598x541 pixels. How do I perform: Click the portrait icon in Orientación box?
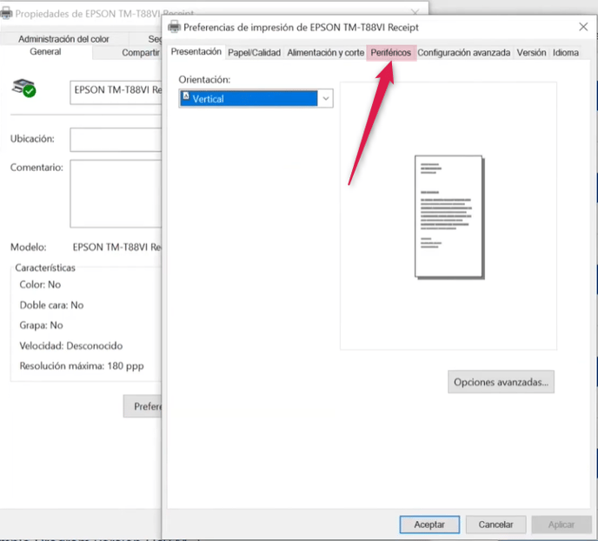pyautogui.click(x=186, y=96)
